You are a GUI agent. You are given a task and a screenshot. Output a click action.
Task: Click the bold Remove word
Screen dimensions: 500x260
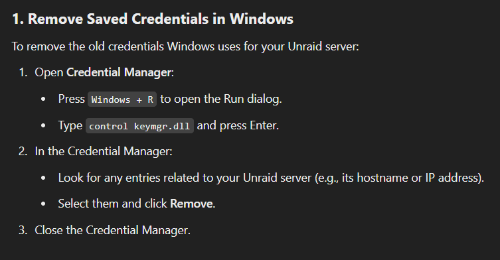point(191,204)
